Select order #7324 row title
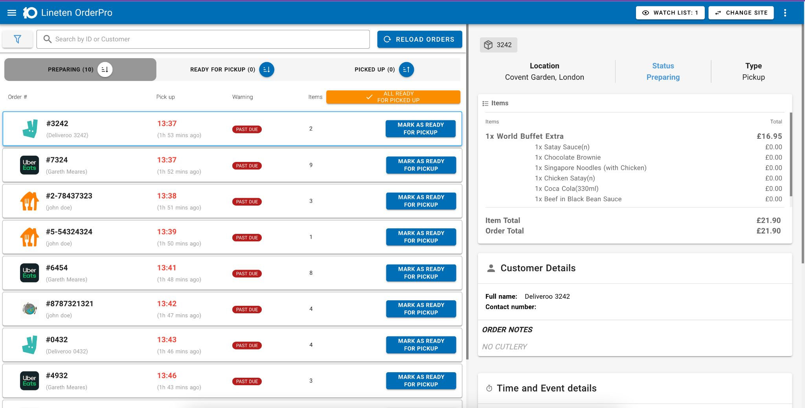The height and width of the screenshot is (408, 805). 57,160
